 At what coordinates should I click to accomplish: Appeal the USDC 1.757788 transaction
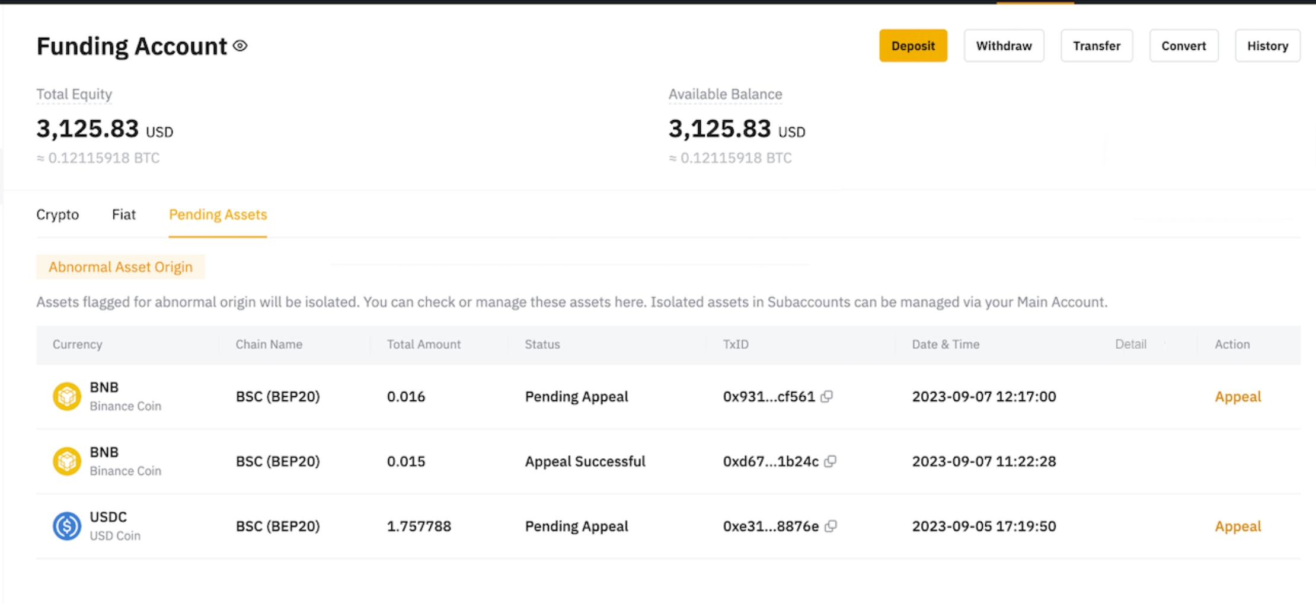(x=1238, y=526)
